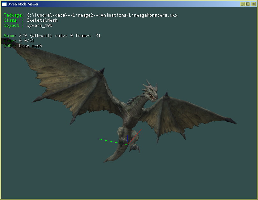Click the package path ending in LineageMonsters.ukx
The height and width of the screenshot is (200, 258).
coord(102,15)
